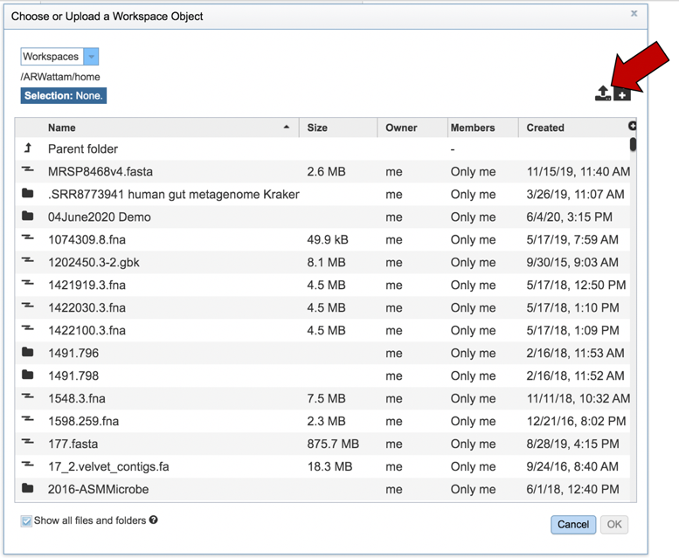Sort by the Created column header
This screenshot has height=558, width=679.
(545, 127)
